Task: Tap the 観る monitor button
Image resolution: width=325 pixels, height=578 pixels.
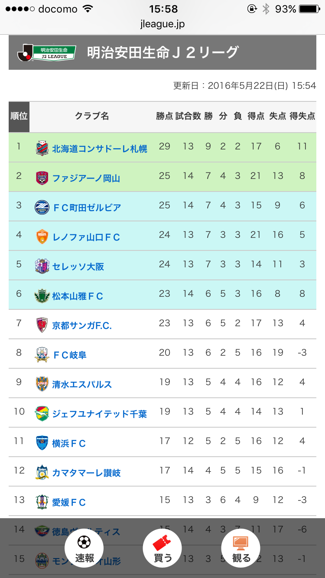Action: coord(241,549)
